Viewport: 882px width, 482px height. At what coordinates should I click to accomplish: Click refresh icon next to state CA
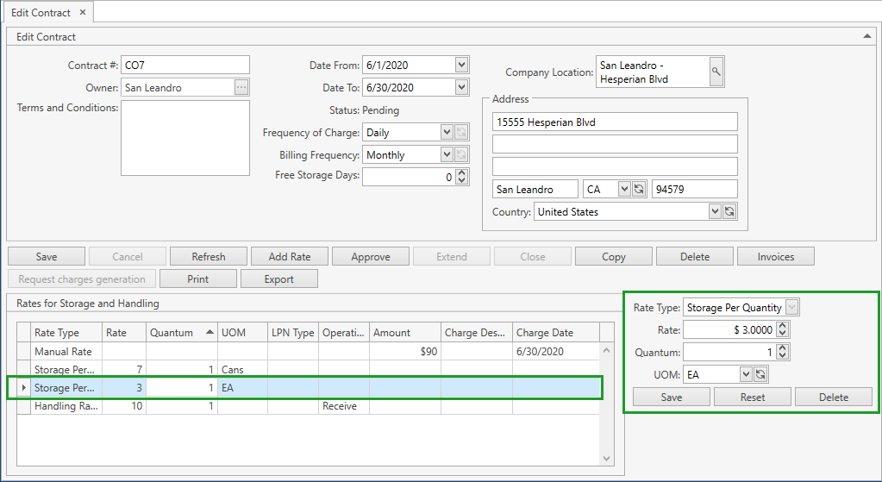coord(639,189)
